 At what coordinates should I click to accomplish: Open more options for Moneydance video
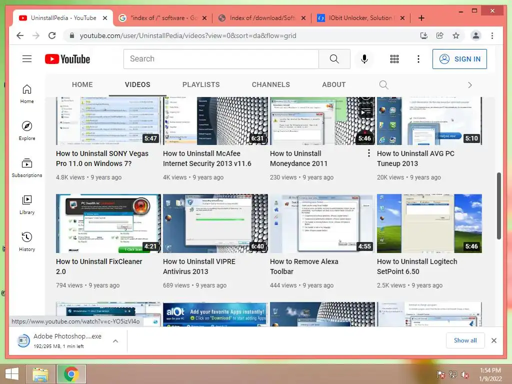tap(368, 153)
